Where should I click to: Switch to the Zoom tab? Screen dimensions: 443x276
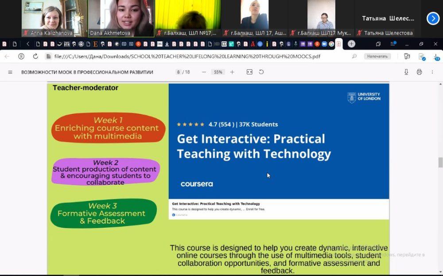324,44
